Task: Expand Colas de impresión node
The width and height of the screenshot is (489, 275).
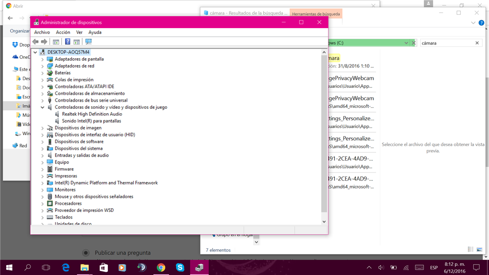Action: coord(43,80)
